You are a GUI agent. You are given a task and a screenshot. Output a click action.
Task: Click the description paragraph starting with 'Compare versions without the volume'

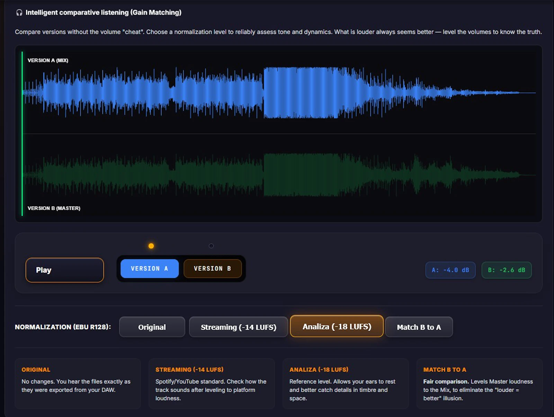coord(278,32)
